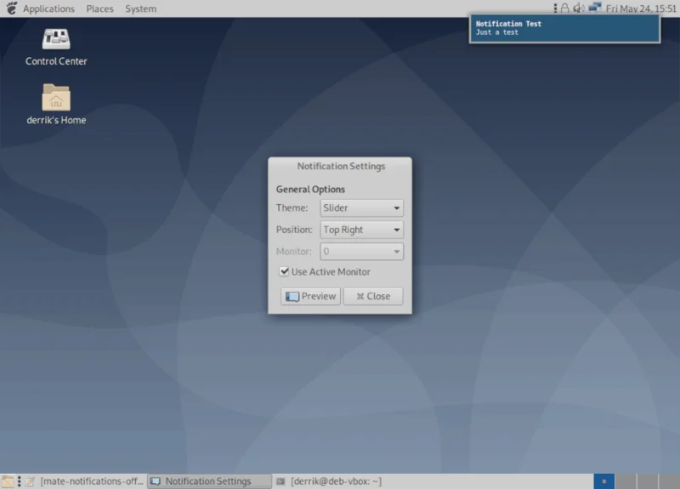Click the 'Just a test' notification text

point(497,32)
